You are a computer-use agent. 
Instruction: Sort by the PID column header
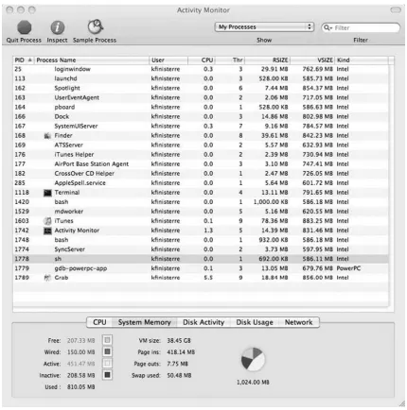point(24,60)
